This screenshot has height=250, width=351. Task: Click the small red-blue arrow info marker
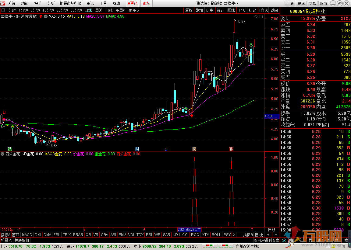(x=166, y=149)
